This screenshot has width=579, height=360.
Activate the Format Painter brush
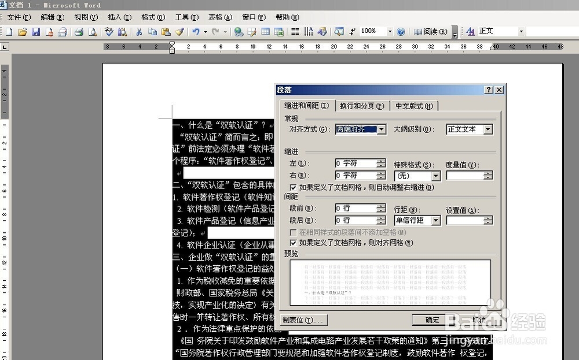click(179, 32)
